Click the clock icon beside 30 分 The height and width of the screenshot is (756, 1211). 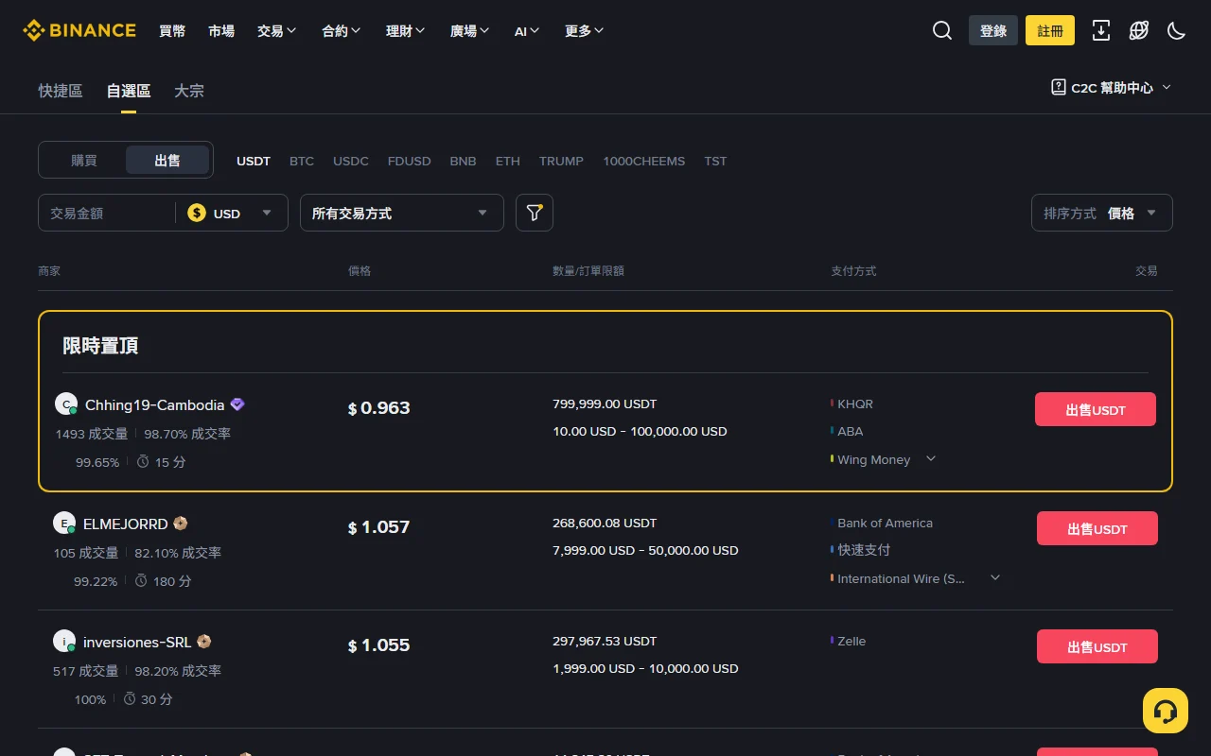click(x=129, y=698)
